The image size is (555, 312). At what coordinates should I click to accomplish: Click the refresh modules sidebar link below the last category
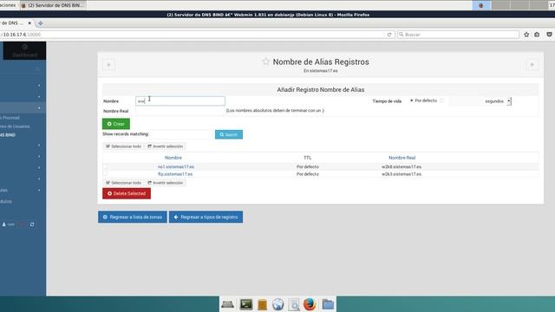tap(6, 201)
